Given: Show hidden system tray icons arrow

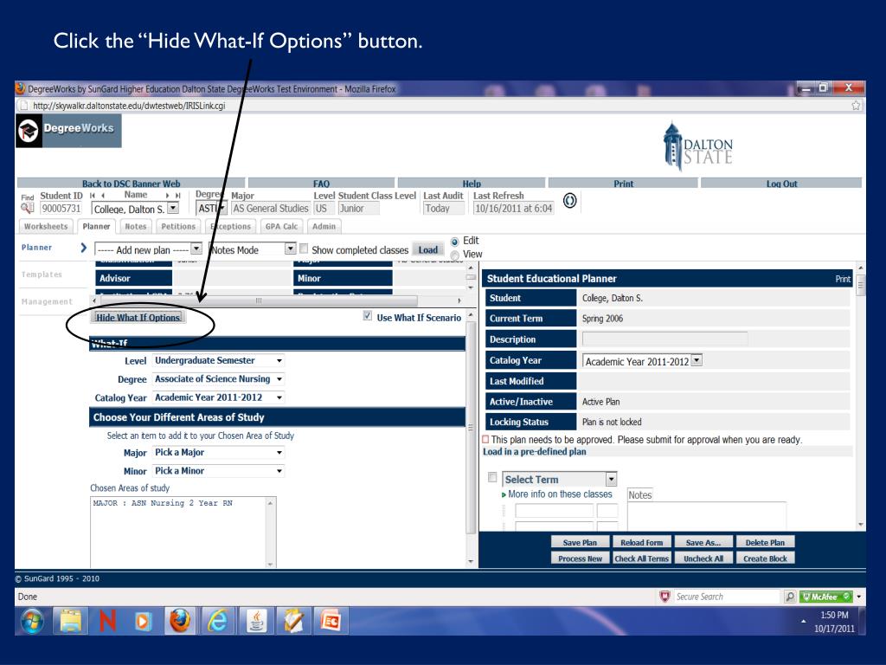Looking at the screenshot, I should [x=803, y=622].
